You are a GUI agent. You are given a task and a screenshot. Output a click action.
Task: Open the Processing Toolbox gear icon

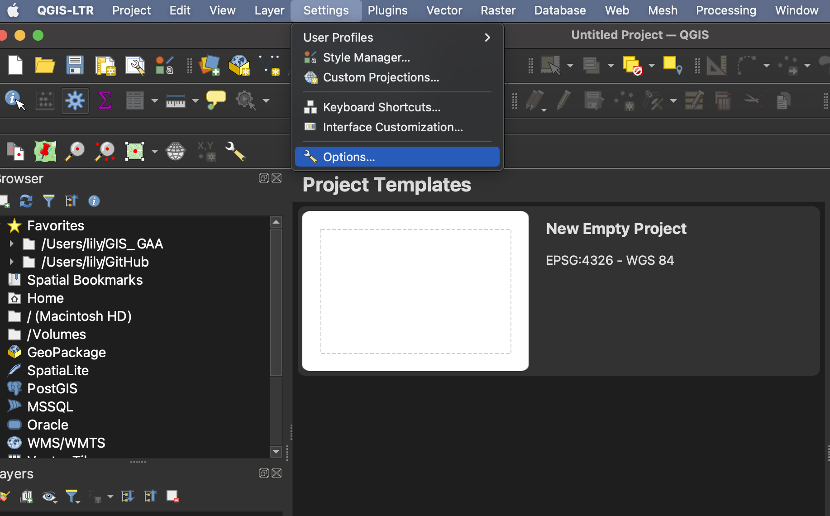[x=75, y=100]
